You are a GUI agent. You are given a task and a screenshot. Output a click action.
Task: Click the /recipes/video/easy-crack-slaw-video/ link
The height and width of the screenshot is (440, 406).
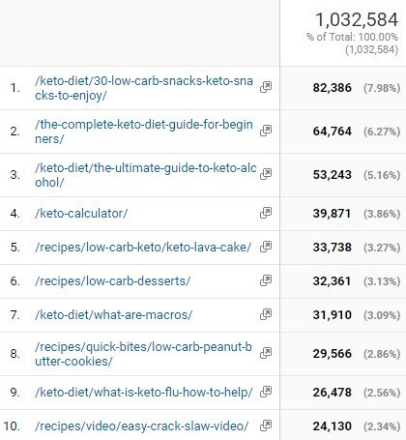pos(142,426)
